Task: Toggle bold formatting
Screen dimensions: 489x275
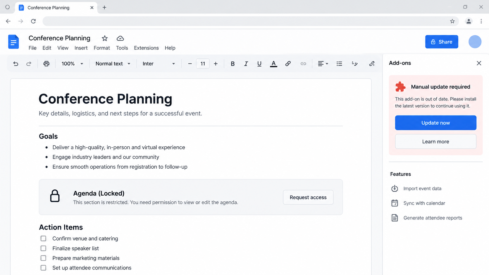Action: coord(233,63)
